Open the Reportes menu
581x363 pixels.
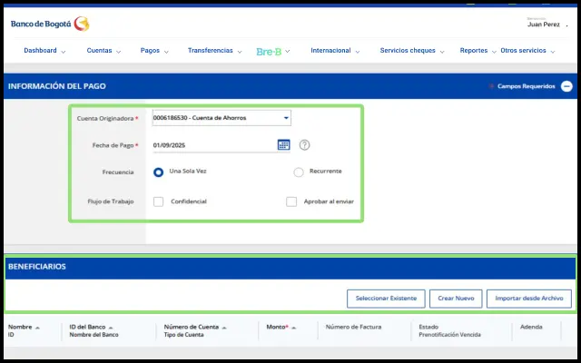pyautogui.click(x=474, y=51)
